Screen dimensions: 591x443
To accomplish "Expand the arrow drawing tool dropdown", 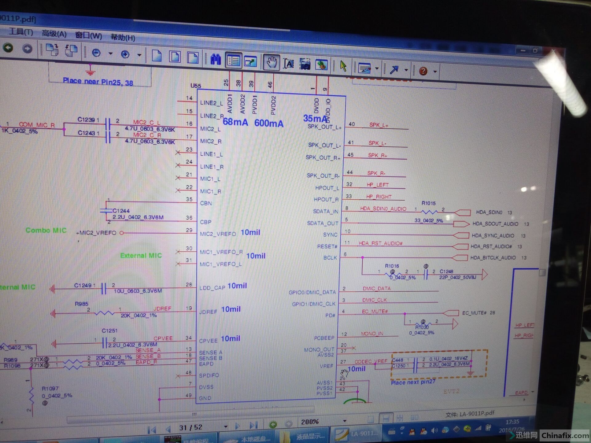I will [x=406, y=70].
